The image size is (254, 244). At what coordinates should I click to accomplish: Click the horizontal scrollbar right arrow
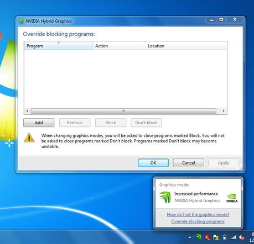coord(224,111)
